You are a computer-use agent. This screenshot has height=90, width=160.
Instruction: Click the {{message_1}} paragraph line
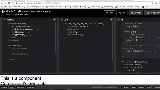click(22, 35)
